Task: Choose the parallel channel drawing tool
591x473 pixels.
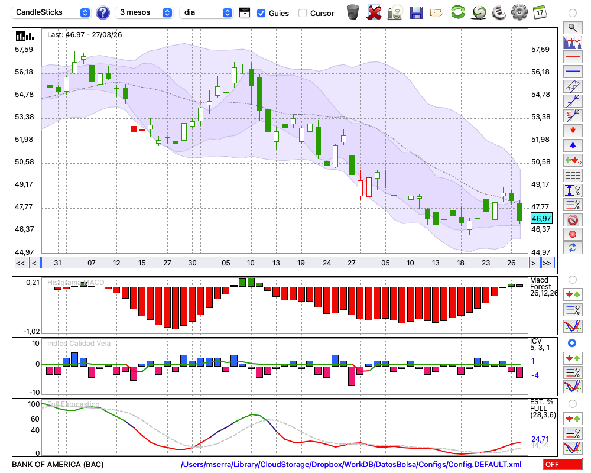Action: tap(571, 86)
